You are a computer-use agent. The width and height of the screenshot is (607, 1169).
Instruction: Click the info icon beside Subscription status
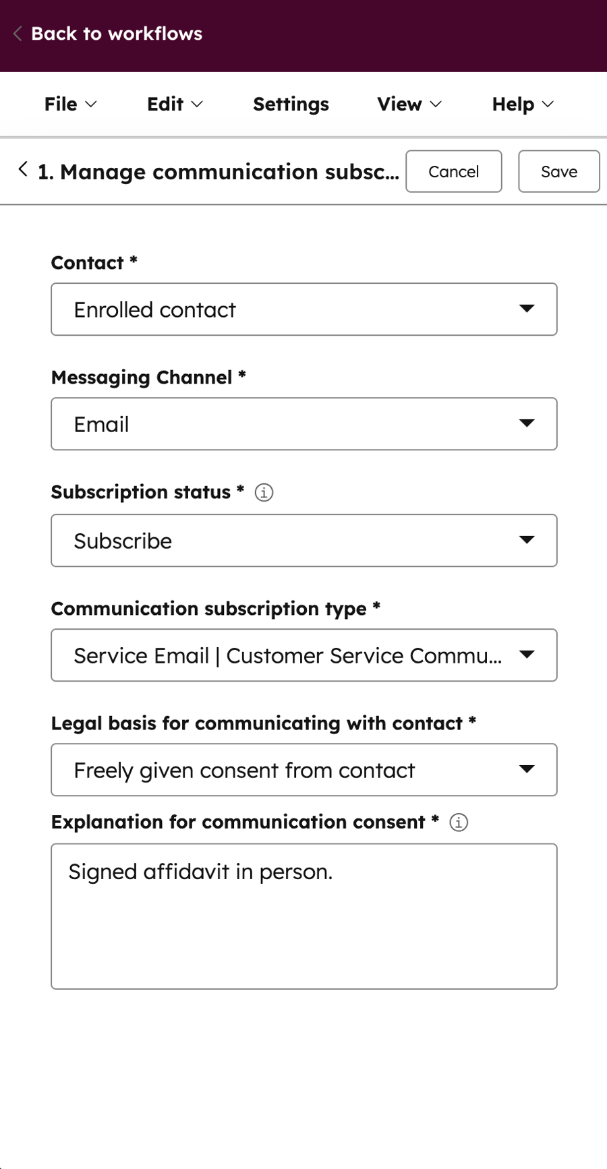(264, 492)
